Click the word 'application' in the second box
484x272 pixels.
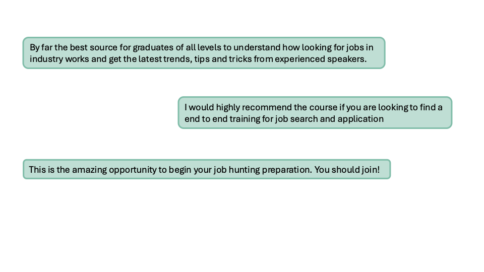tap(360, 119)
